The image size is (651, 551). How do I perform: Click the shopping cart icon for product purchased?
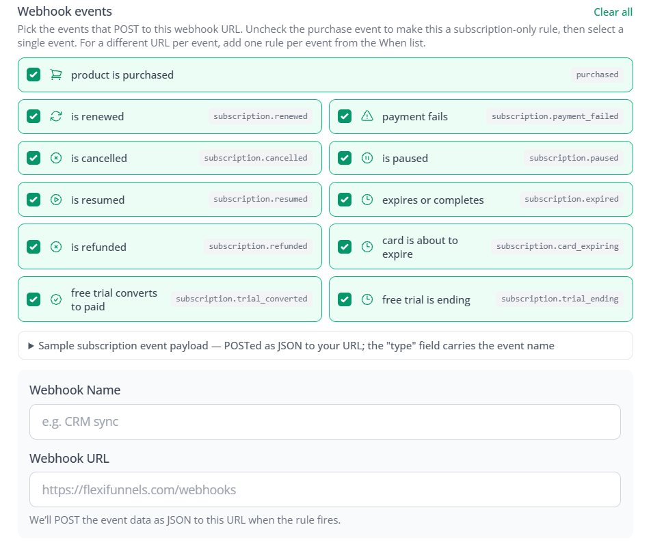click(x=56, y=75)
